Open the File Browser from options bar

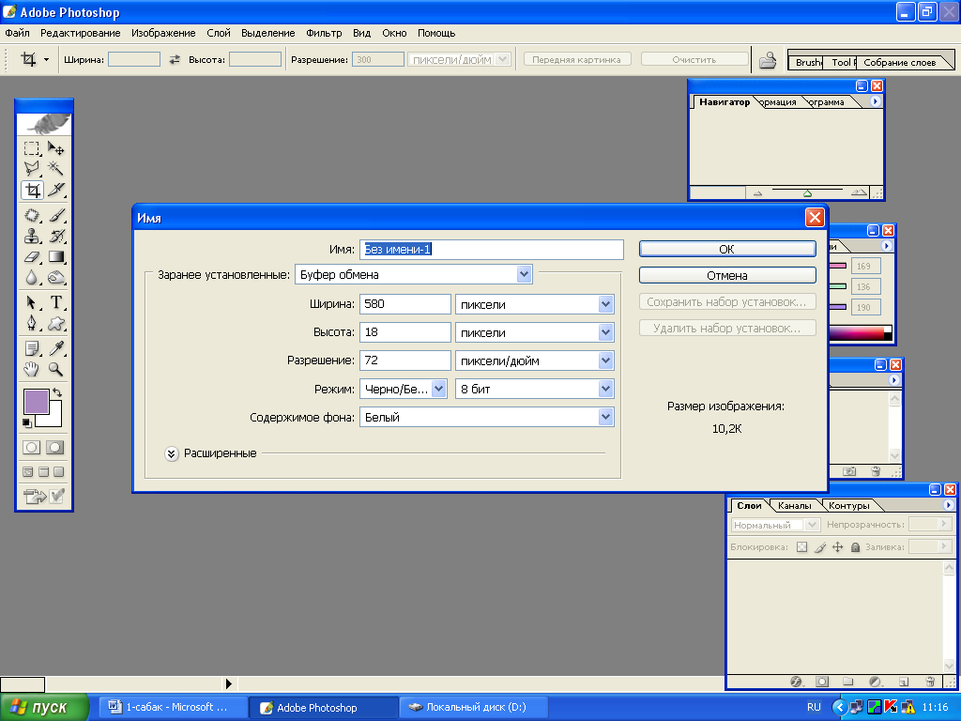point(768,60)
